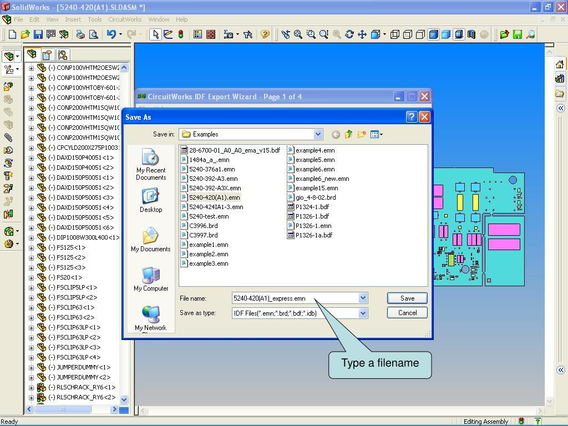Image resolution: width=568 pixels, height=426 pixels.
Task: Click the Print icon
Action: [x=80, y=34]
